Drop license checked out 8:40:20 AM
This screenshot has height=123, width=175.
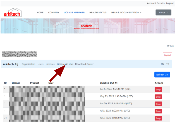click(158, 118)
